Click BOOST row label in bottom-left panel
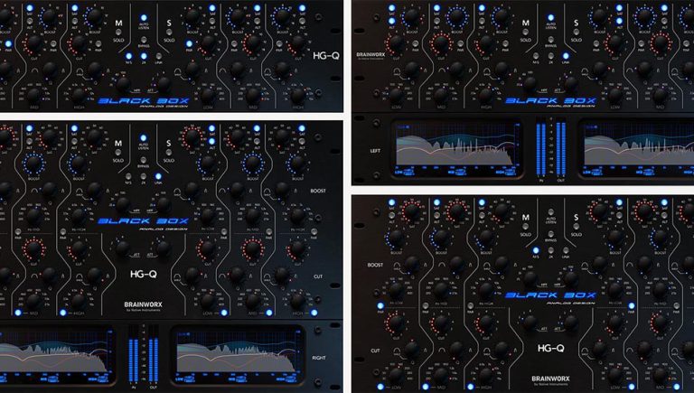Image resolution: width=694 pixels, height=393 pixels. 318,191
